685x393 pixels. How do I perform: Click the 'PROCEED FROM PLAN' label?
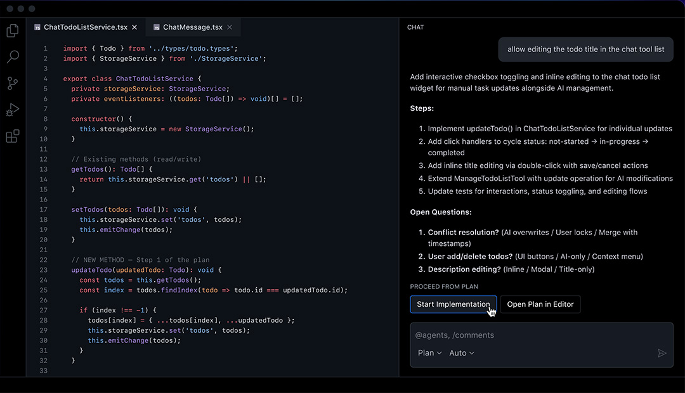tap(444, 287)
